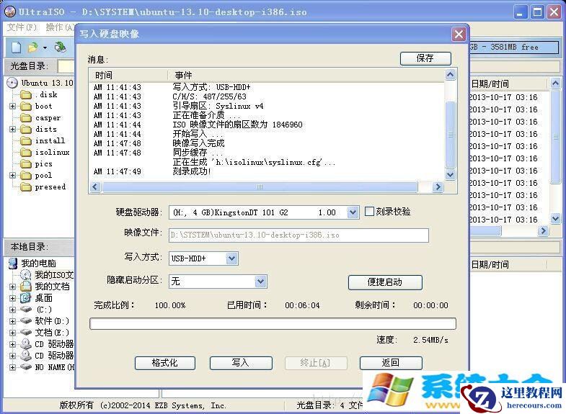Image resolution: width=566 pixels, height=414 pixels.
Task: Select the boot folder icon
Action: (x=26, y=107)
